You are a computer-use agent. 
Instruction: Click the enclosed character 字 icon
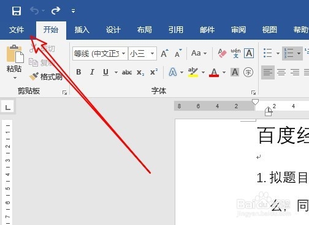point(248,72)
